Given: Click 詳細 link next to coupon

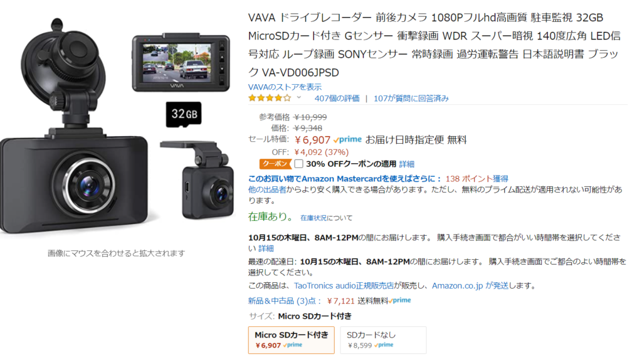Looking at the screenshot, I should point(406,164).
